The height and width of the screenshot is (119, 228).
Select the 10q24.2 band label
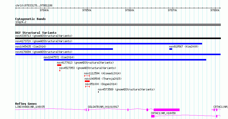point(21,22)
